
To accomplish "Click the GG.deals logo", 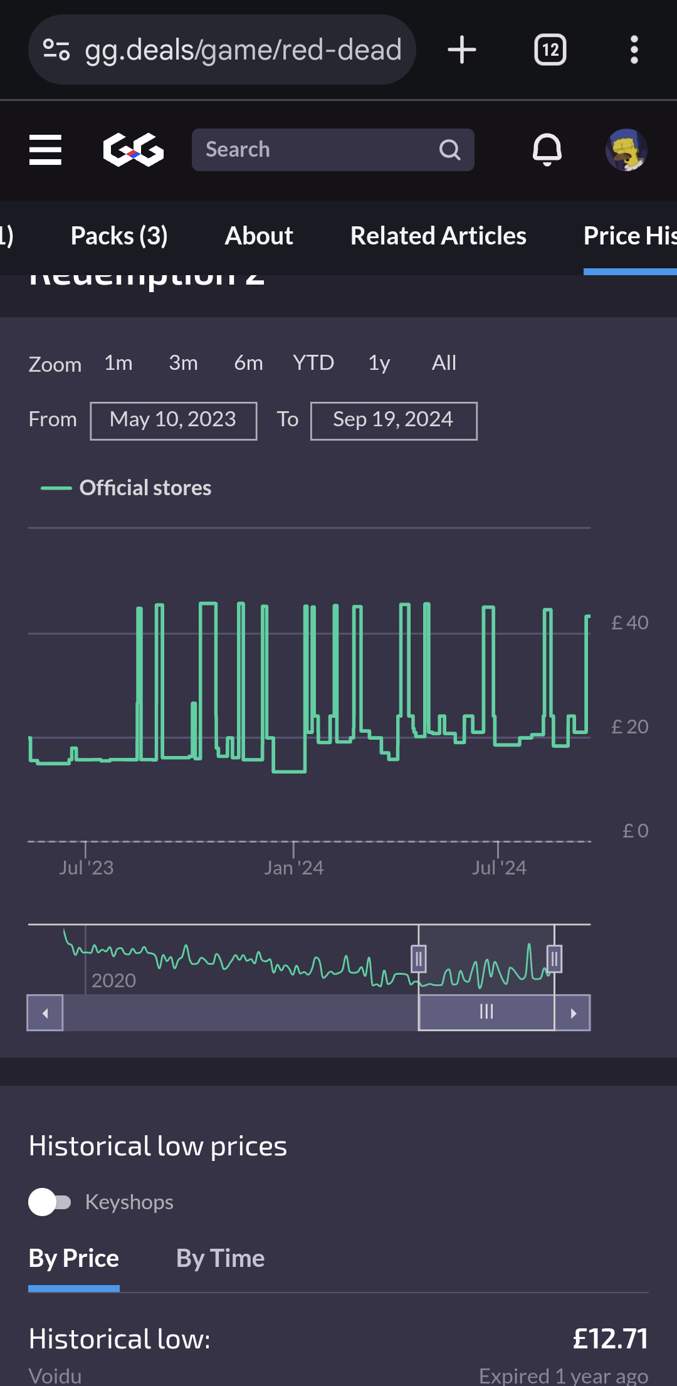I will 133,150.
